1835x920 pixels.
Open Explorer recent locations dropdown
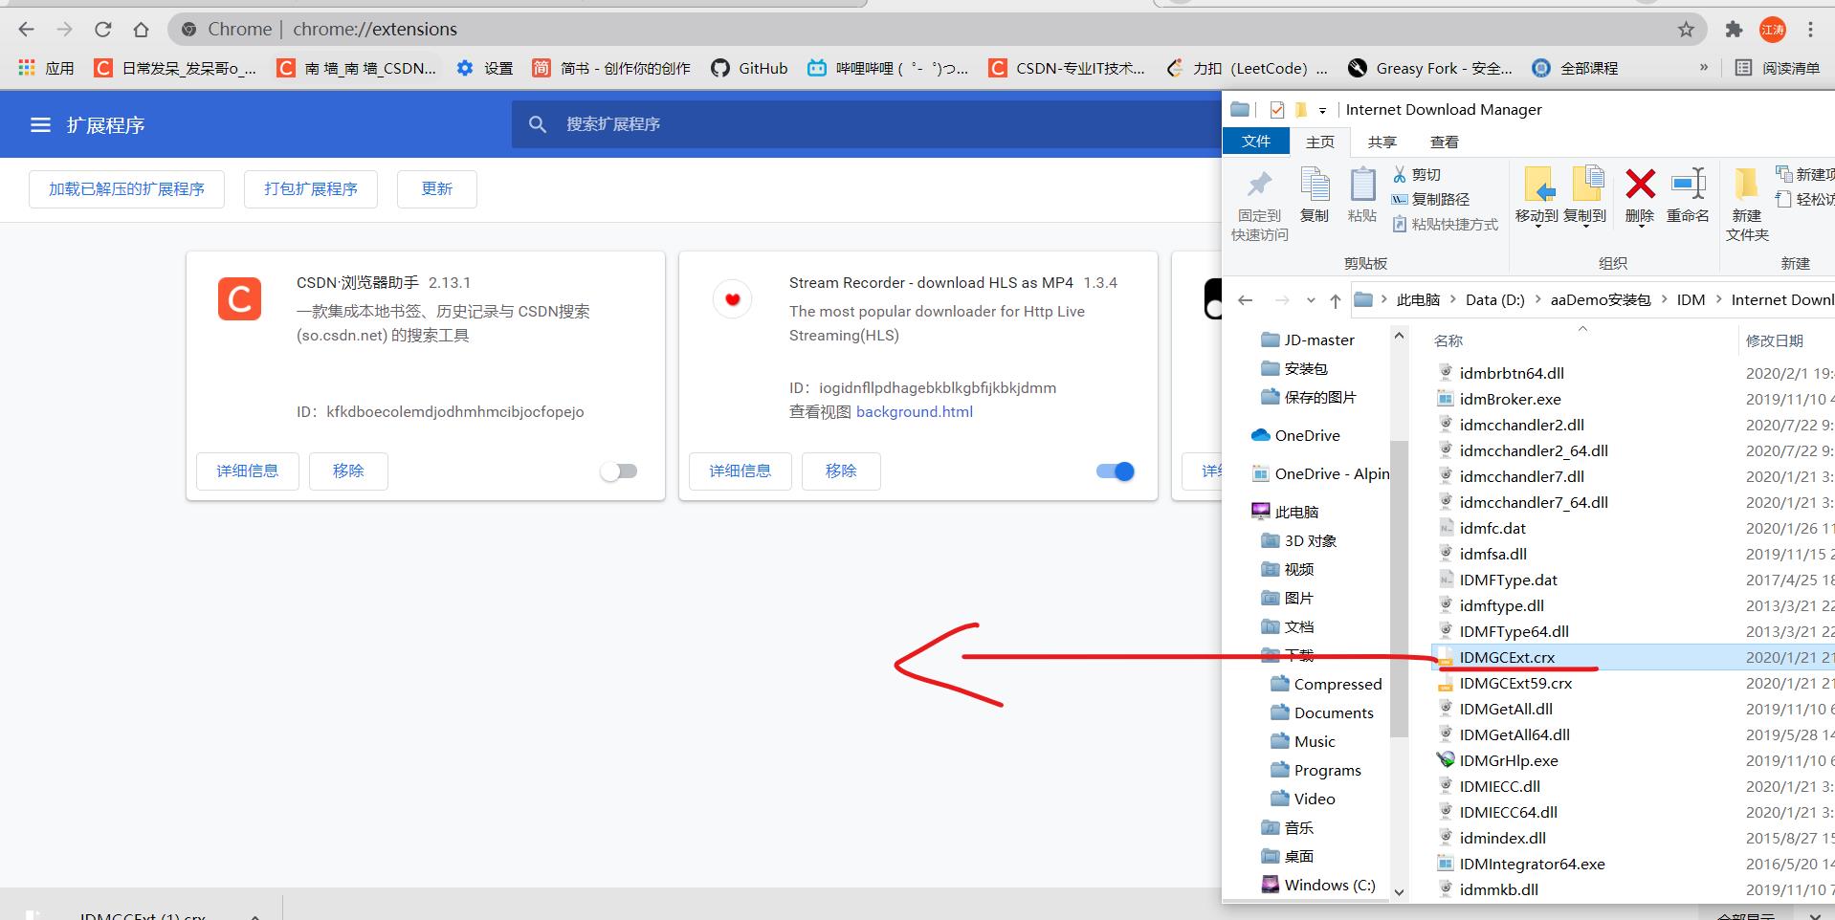1311,300
